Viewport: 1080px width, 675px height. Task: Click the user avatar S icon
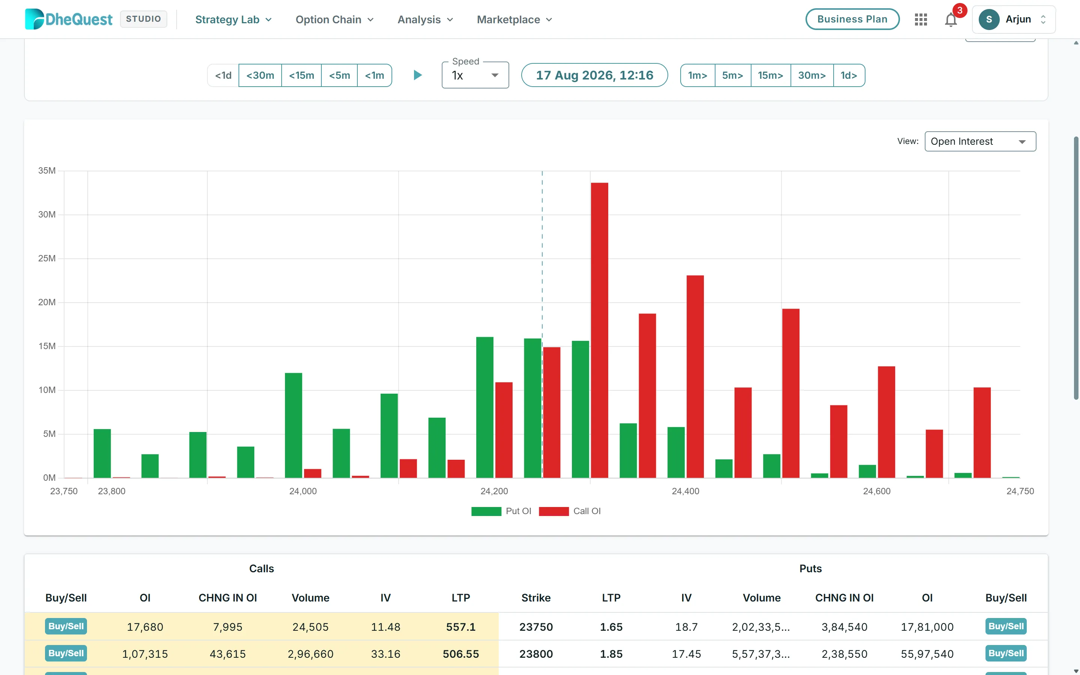tap(988, 19)
